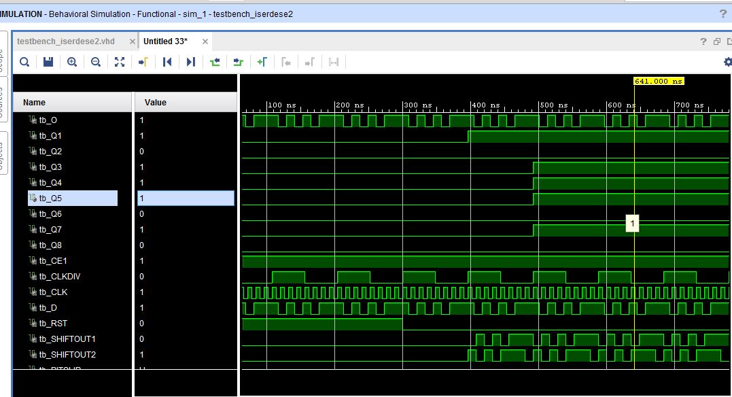Go to last time
This screenshot has height=397, width=732.
(190, 62)
